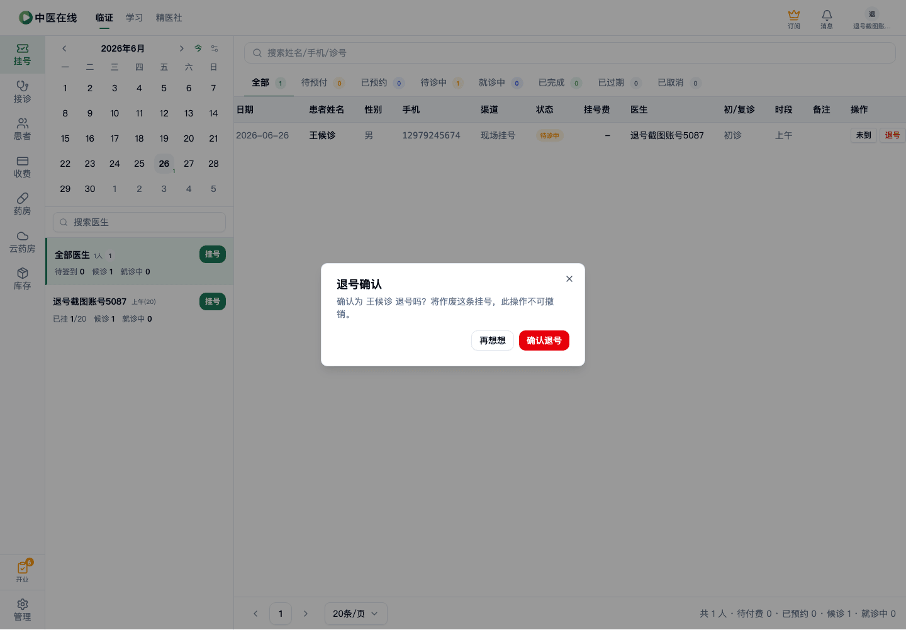Click the 状态 column header
This screenshot has height=630, width=906.
tap(545, 110)
